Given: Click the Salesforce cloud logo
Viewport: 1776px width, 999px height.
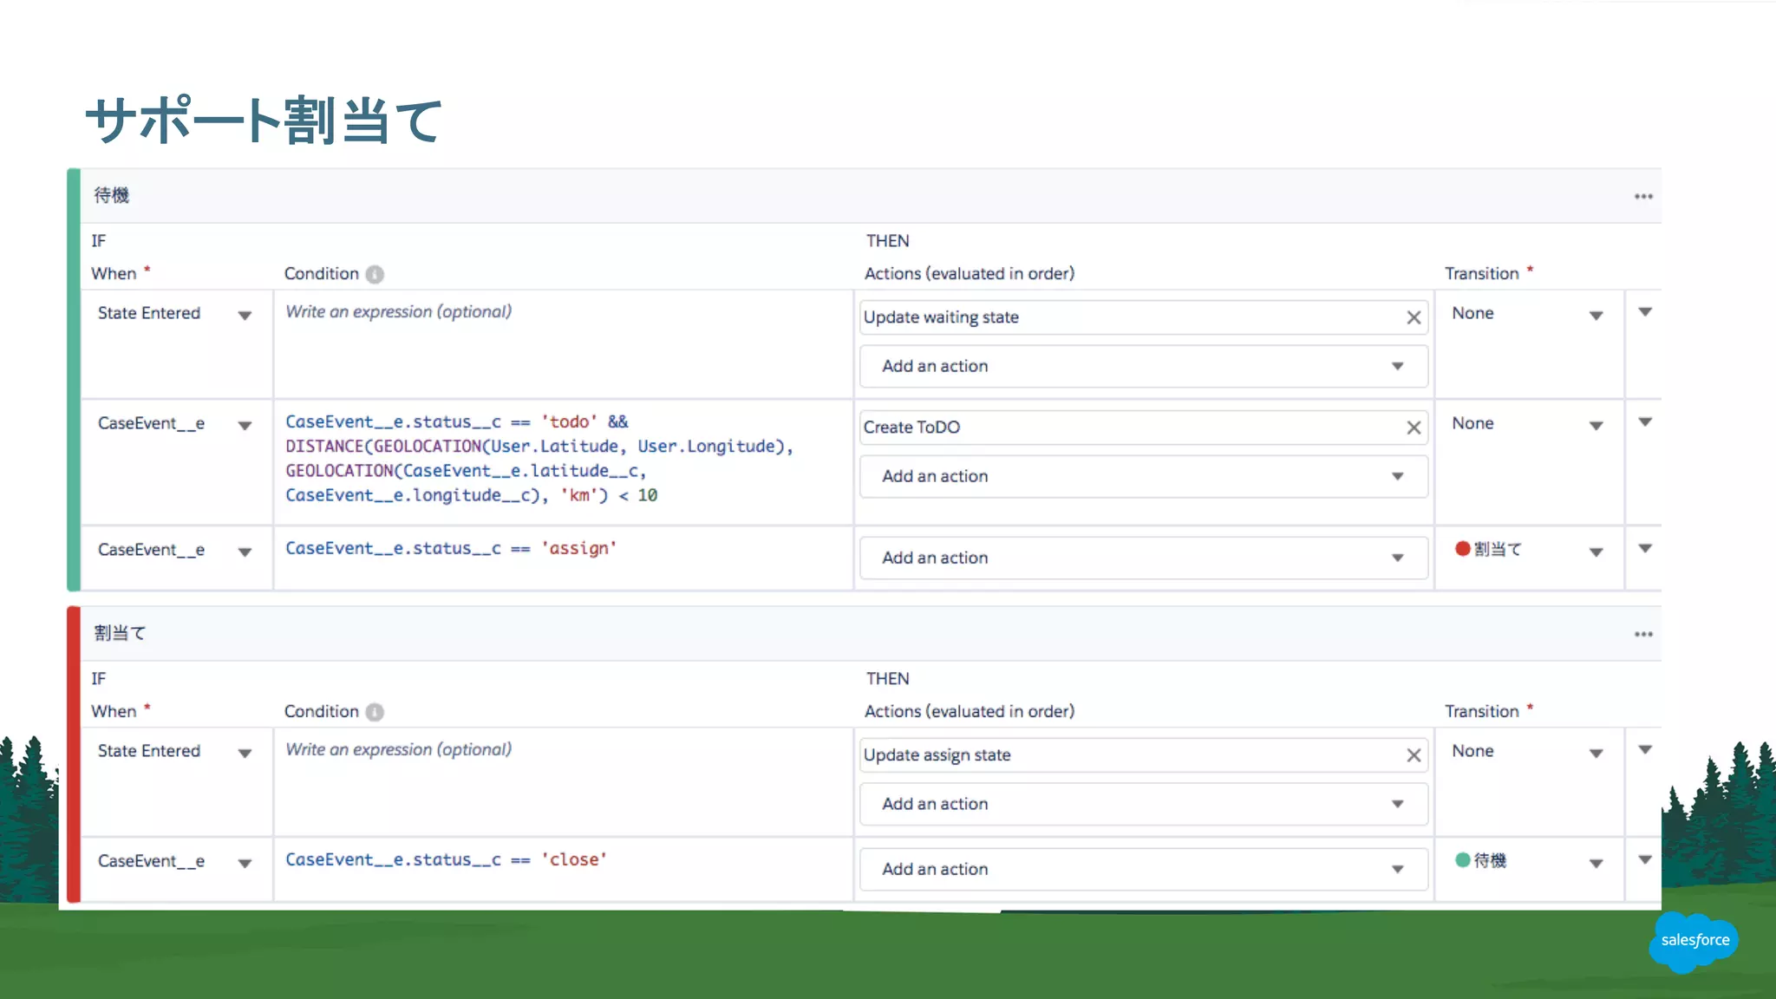Looking at the screenshot, I should (x=1694, y=940).
